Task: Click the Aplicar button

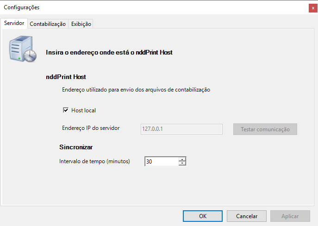Action: coord(290,216)
